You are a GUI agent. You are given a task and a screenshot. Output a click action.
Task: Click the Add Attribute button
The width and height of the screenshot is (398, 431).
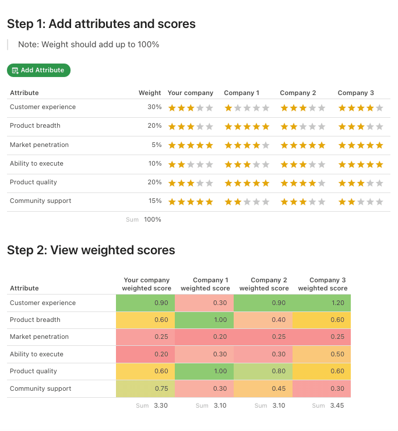click(x=38, y=71)
